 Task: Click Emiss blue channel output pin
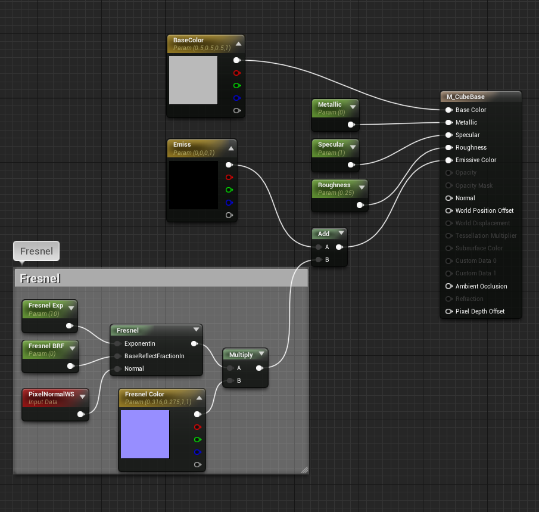(229, 203)
